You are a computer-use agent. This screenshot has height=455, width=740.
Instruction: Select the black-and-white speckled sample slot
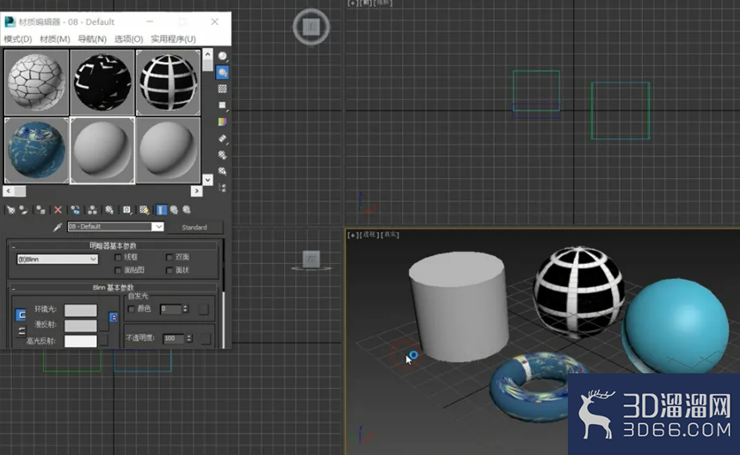[x=102, y=83]
